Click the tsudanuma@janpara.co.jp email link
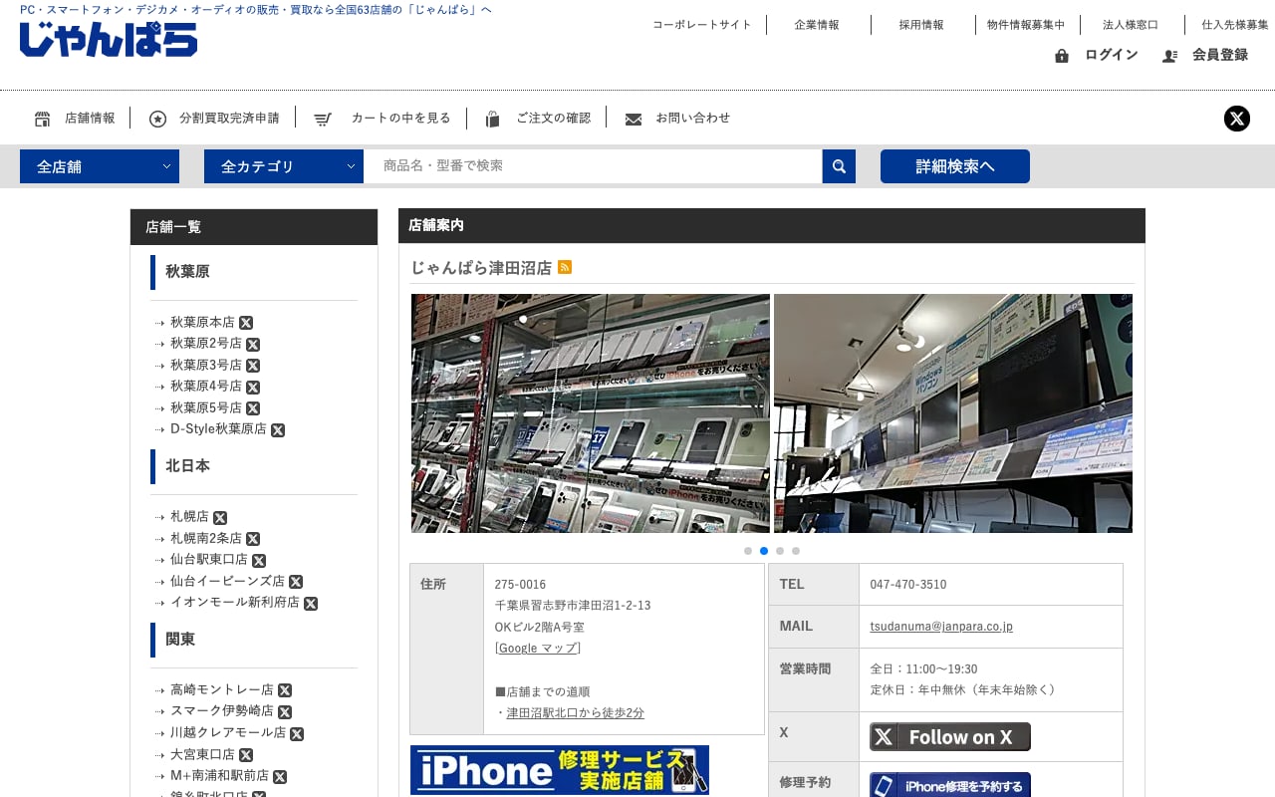The height and width of the screenshot is (797, 1275). (941, 627)
